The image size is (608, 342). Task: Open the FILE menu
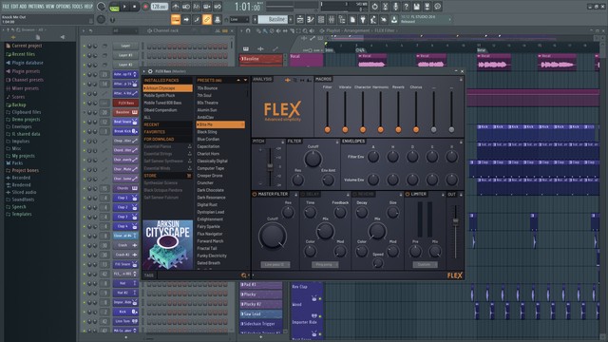pyautogui.click(x=6, y=7)
